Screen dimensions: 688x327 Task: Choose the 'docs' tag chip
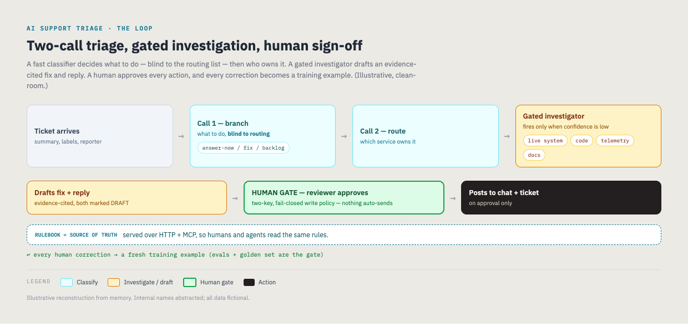tap(534, 155)
